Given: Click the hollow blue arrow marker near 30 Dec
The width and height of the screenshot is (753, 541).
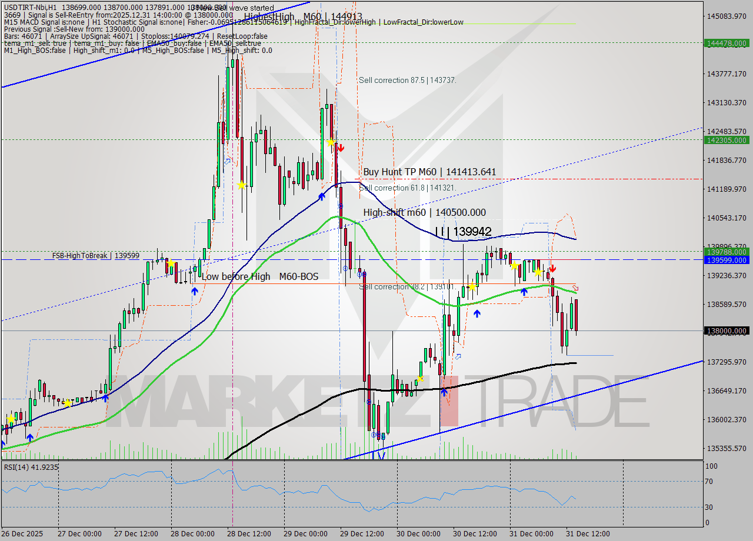Looking at the screenshot, I should tap(459, 358).
